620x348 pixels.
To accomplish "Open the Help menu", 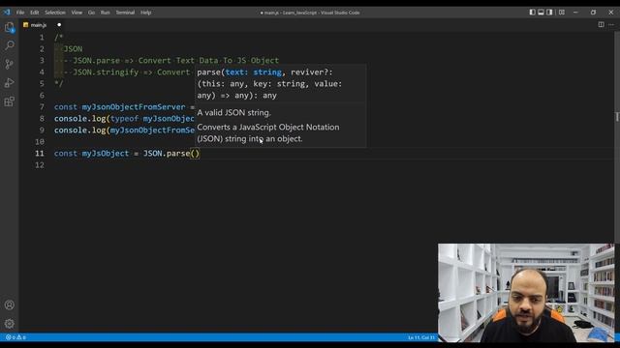I will point(146,13).
